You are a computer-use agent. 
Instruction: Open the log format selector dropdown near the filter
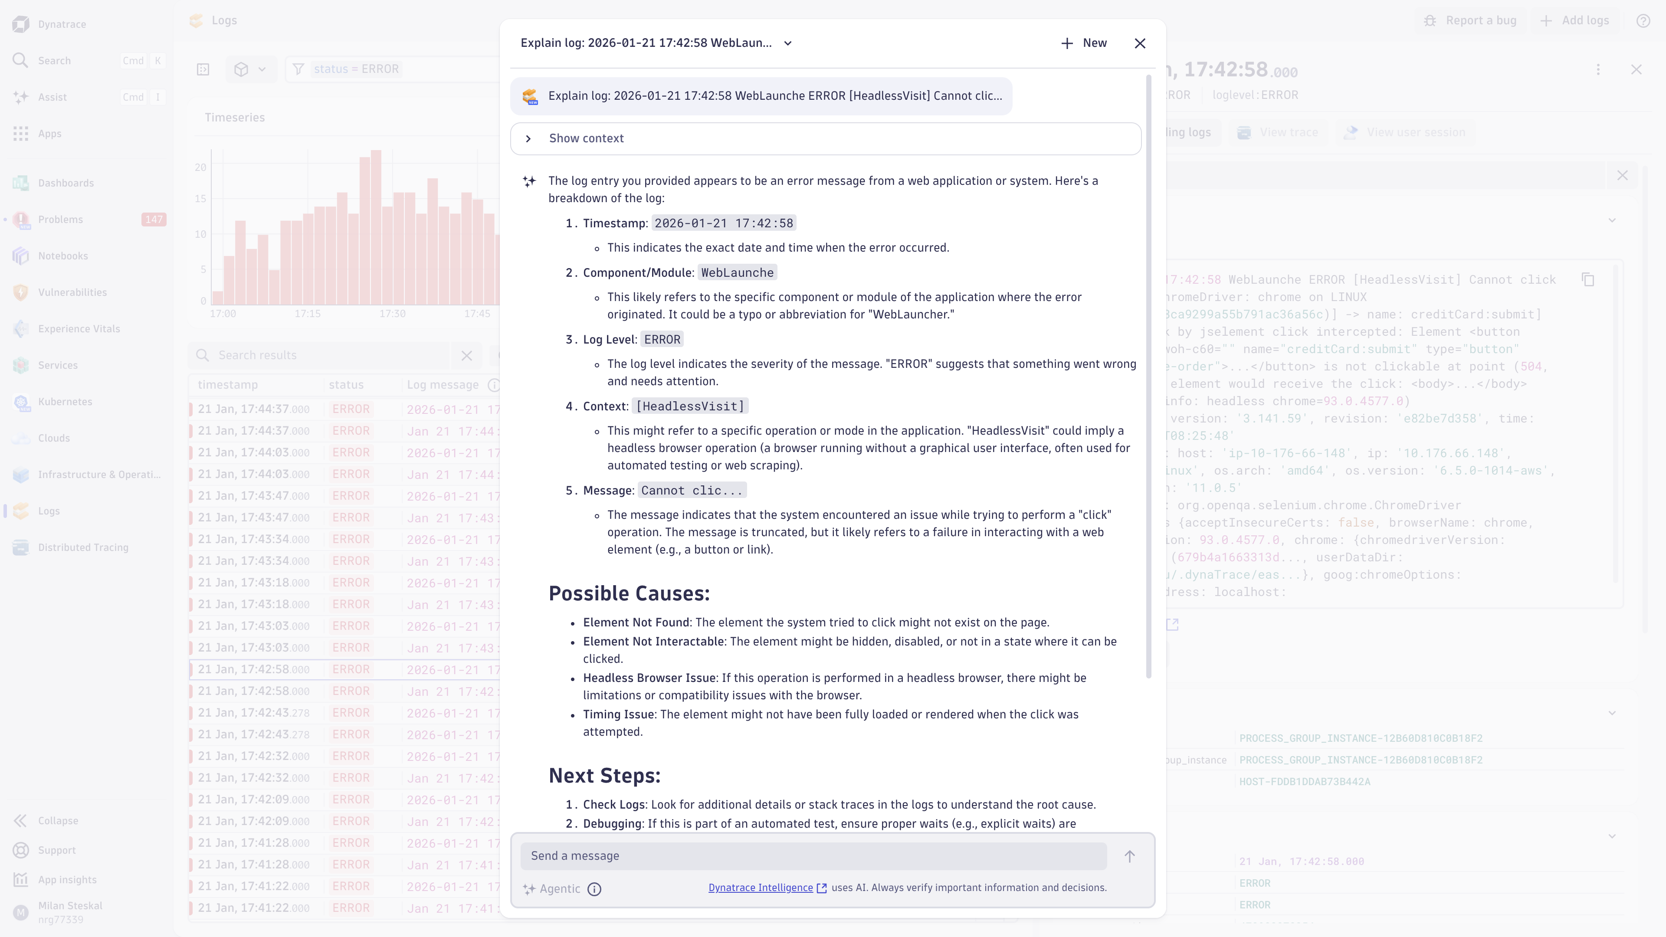pyautogui.click(x=251, y=69)
